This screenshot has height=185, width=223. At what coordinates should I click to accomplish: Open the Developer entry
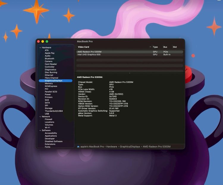point(50,139)
